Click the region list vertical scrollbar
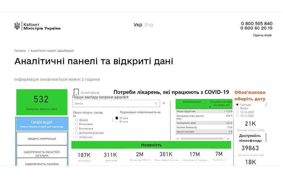Image resolution: width=283 pixels, height=188 pixels. [x=113, y=120]
